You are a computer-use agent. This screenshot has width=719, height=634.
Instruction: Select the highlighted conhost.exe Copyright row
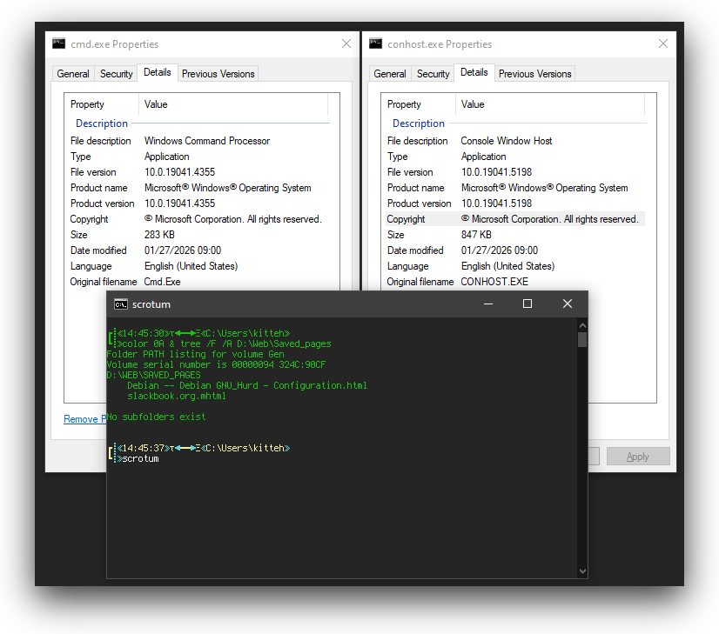point(514,219)
